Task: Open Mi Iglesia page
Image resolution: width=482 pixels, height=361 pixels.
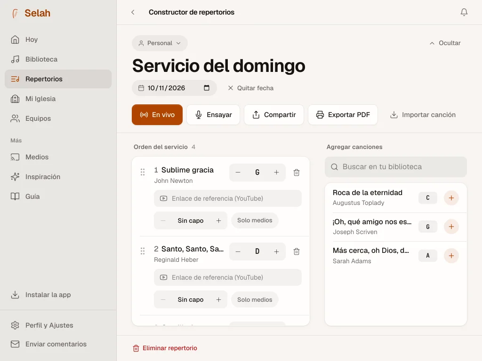Action: (58, 99)
